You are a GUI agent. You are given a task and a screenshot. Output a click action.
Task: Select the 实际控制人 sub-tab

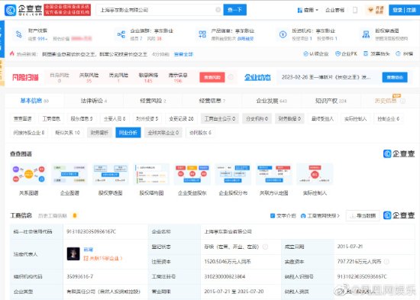pyautogui.click(x=355, y=118)
